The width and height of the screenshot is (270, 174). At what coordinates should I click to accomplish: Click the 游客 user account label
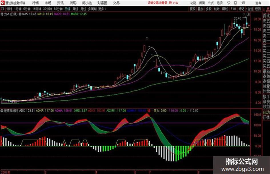point(258,3)
